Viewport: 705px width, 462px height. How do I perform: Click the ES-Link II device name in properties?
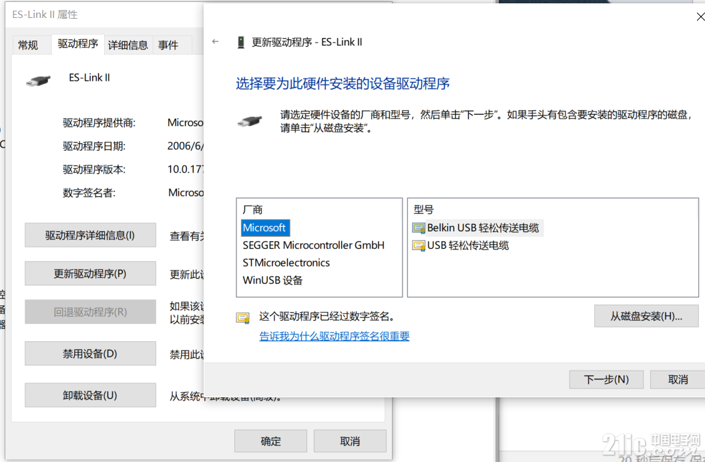[89, 78]
